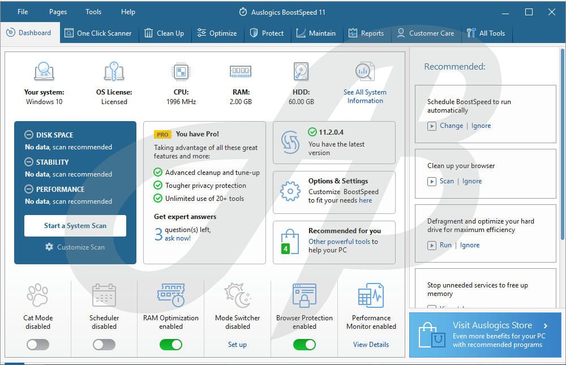Click the OS License key icon
Viewport: 566px width, 365px height.
pyautogui.click(x=114, y=71)
